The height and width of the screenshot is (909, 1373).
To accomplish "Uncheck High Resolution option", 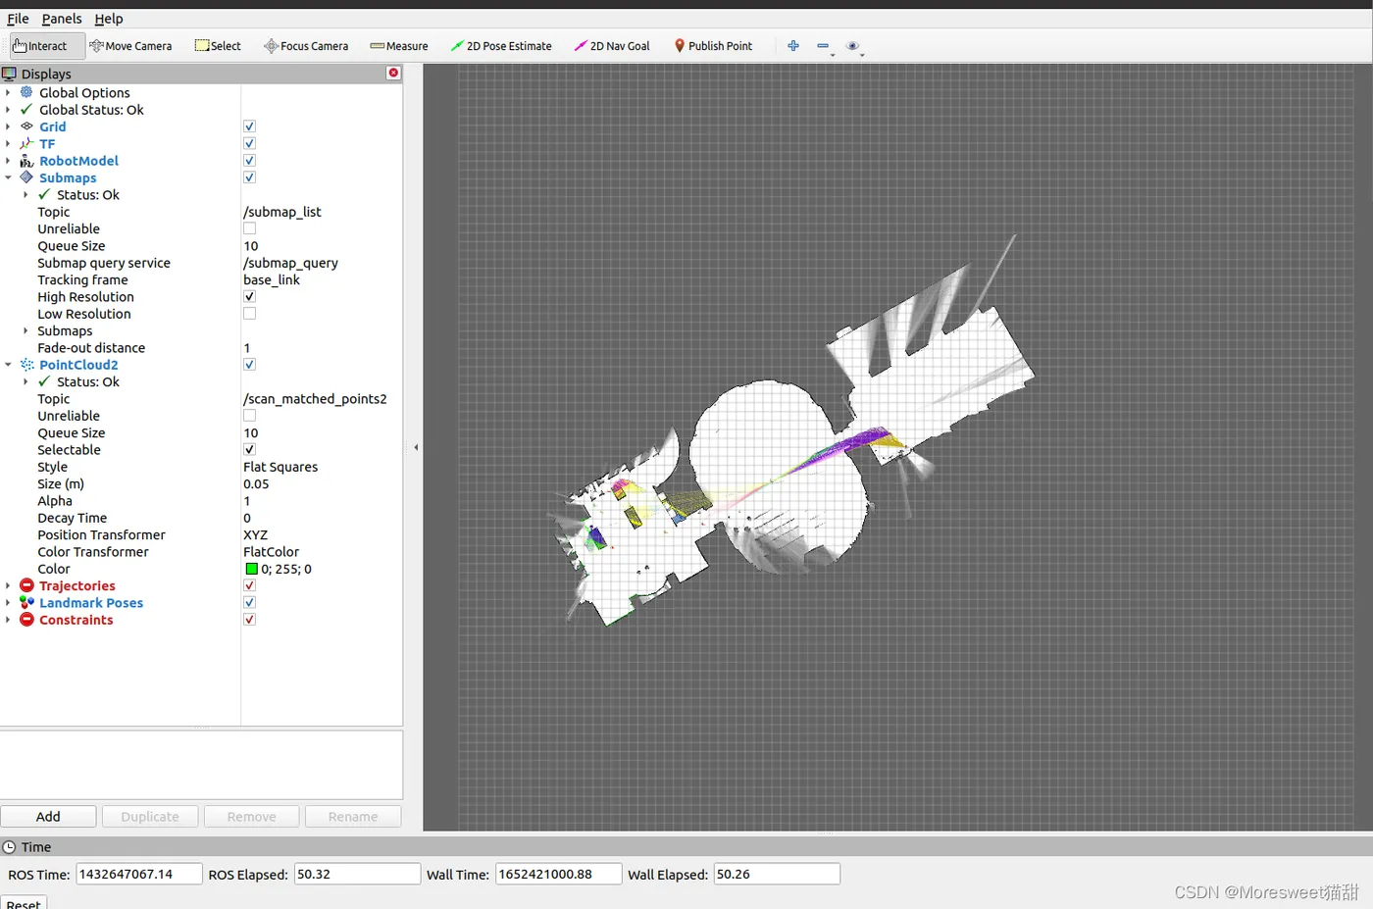I will [249, 296].
